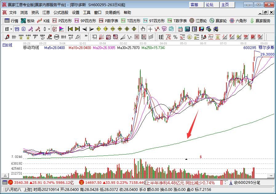
Task: Open the 资讯 menu
Action: click(x=35, y=13)
